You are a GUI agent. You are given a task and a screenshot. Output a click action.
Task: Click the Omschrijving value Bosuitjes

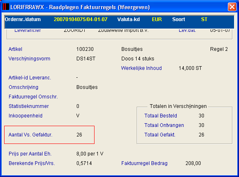click(87, 87)
